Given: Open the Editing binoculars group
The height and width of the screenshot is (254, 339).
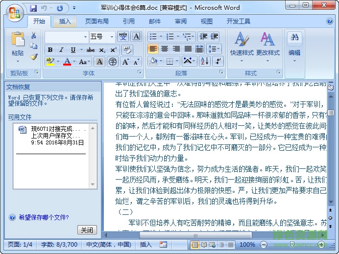Looking at the screenshot, I should coord(294,47).
